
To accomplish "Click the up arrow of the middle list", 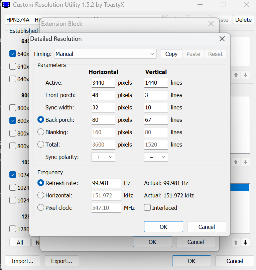I will [x=236, y=162].
